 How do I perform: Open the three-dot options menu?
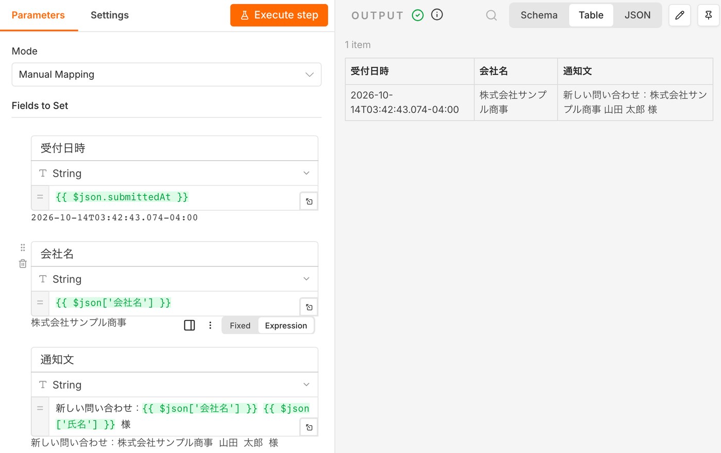point(210,325)
